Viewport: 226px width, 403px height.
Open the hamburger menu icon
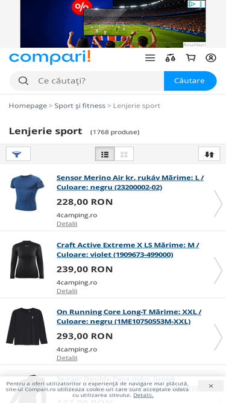click(x=150, y=58)
